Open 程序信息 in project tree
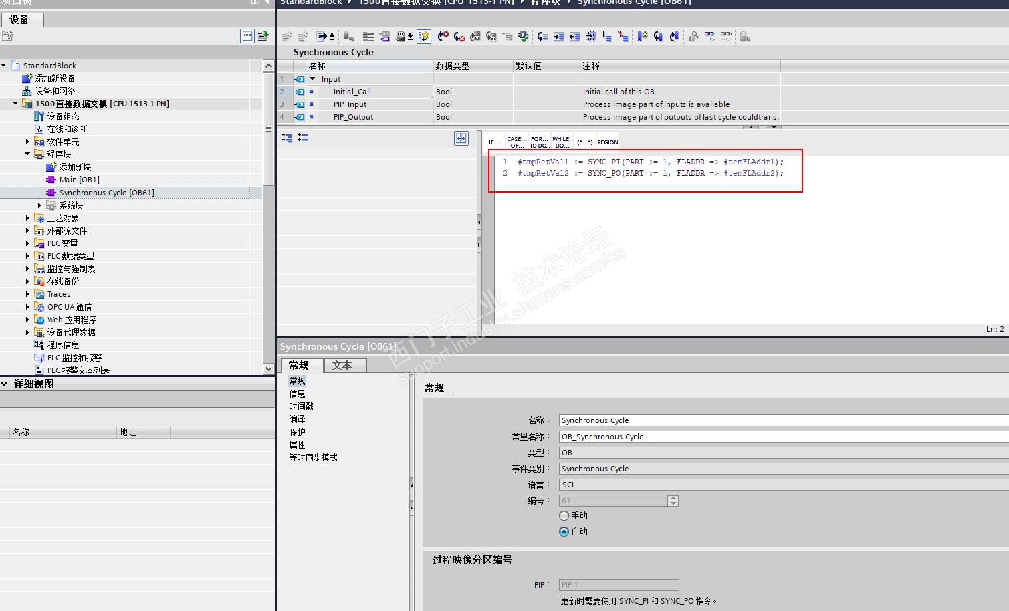The height and width of the screenshot is (611, 1009). tap(63, 345)
